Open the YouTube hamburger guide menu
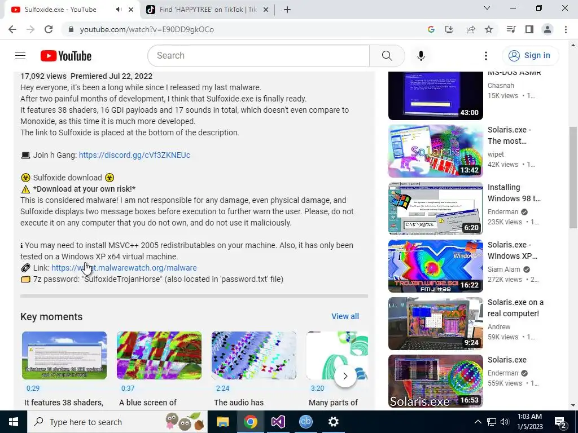This screenshot has height=433, width=578. coord(20,56)
